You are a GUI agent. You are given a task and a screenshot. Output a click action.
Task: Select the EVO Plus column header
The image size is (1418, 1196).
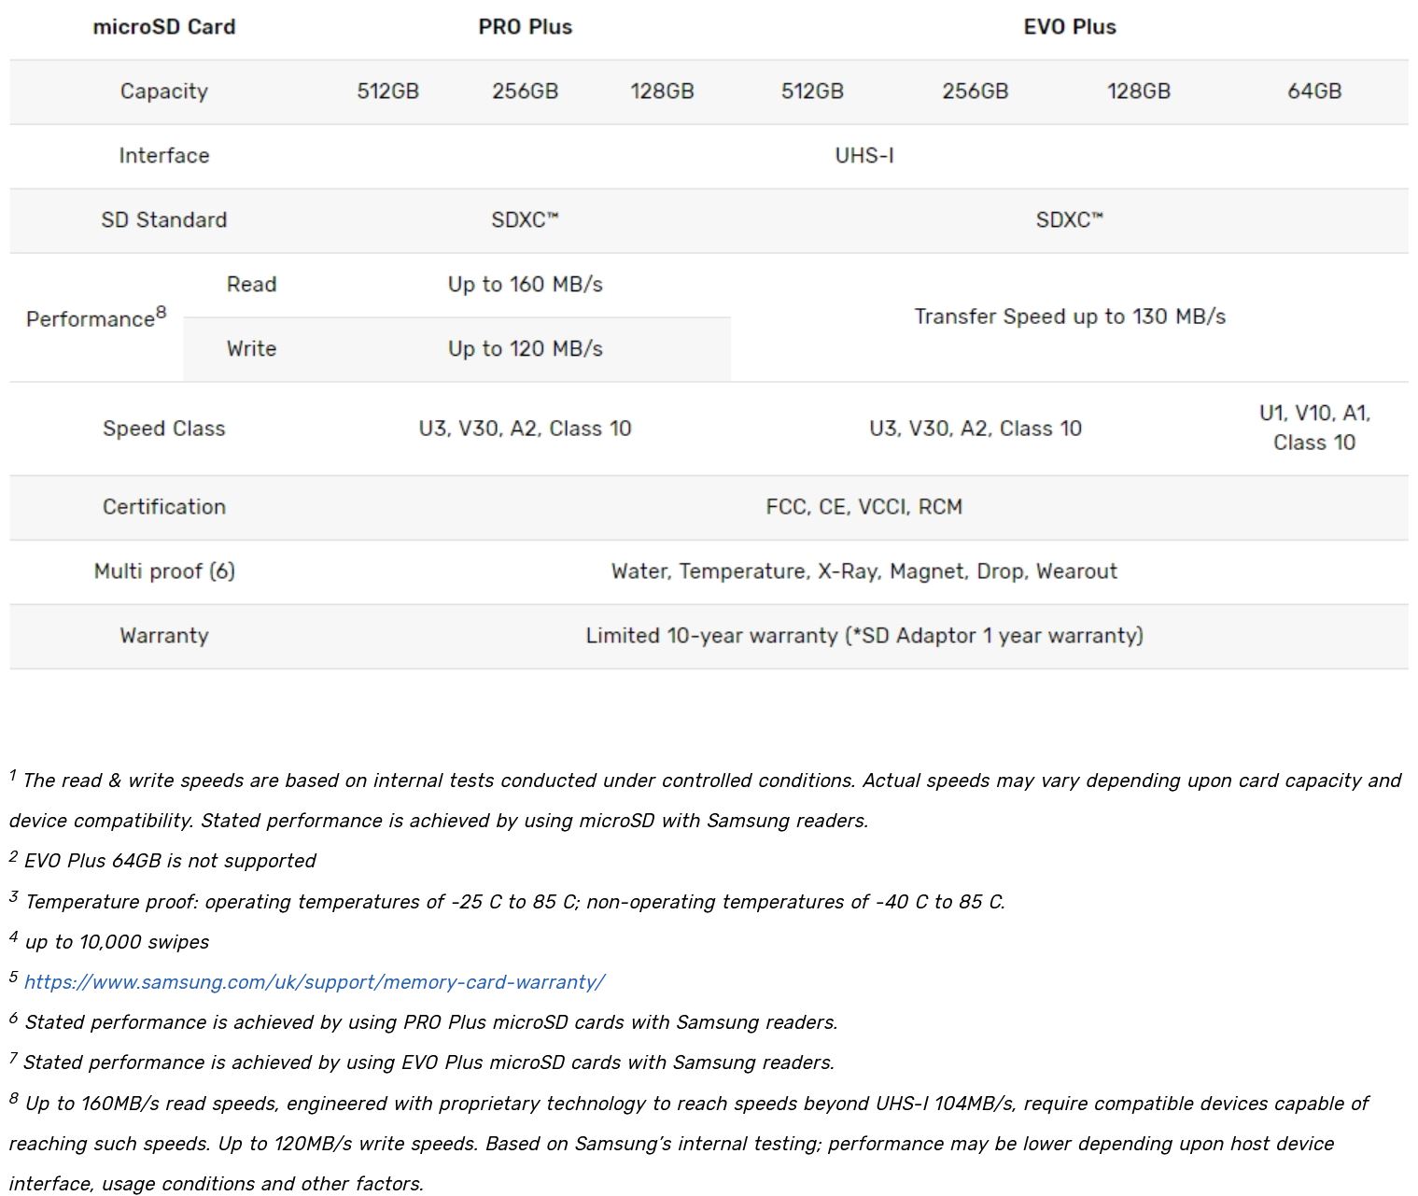[1070, 27]
